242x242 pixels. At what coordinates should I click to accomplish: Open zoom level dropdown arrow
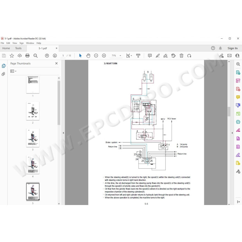point(120,56)
